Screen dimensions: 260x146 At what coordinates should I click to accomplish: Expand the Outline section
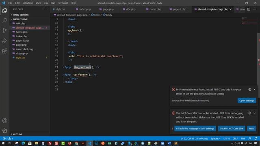pyautogui.click(x=30, y=134)
